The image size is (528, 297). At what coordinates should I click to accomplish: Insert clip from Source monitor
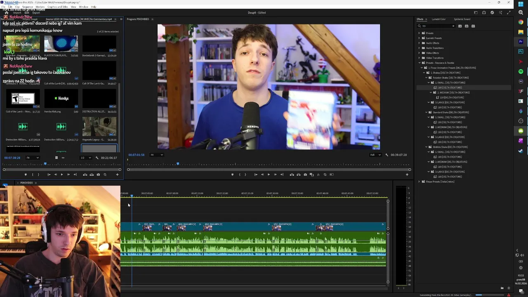[x=85, y=174]
